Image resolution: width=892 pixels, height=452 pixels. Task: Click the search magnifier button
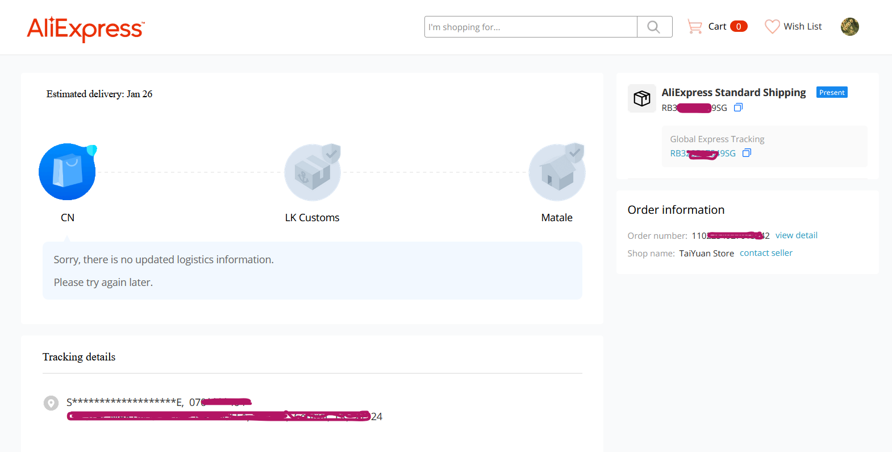click(x=654, y=27)
